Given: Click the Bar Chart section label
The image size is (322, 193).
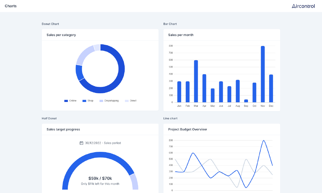Looking at the screenshot, I should [x=170, y=24].
